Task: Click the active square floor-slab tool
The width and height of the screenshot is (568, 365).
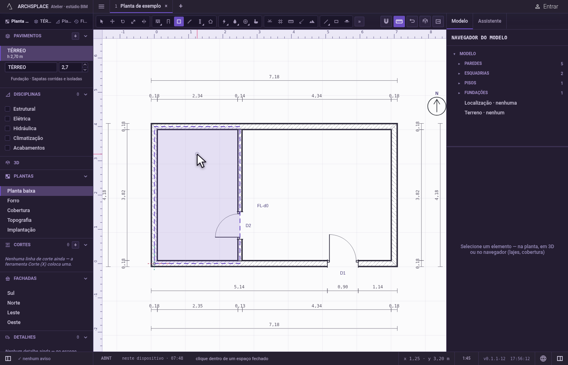Action: (179, 21)
